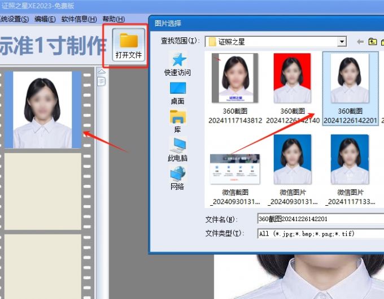Screen dimensions: 384x299
Task: Select the 微信截图_20240930131 file
Action: pos(235,180)
